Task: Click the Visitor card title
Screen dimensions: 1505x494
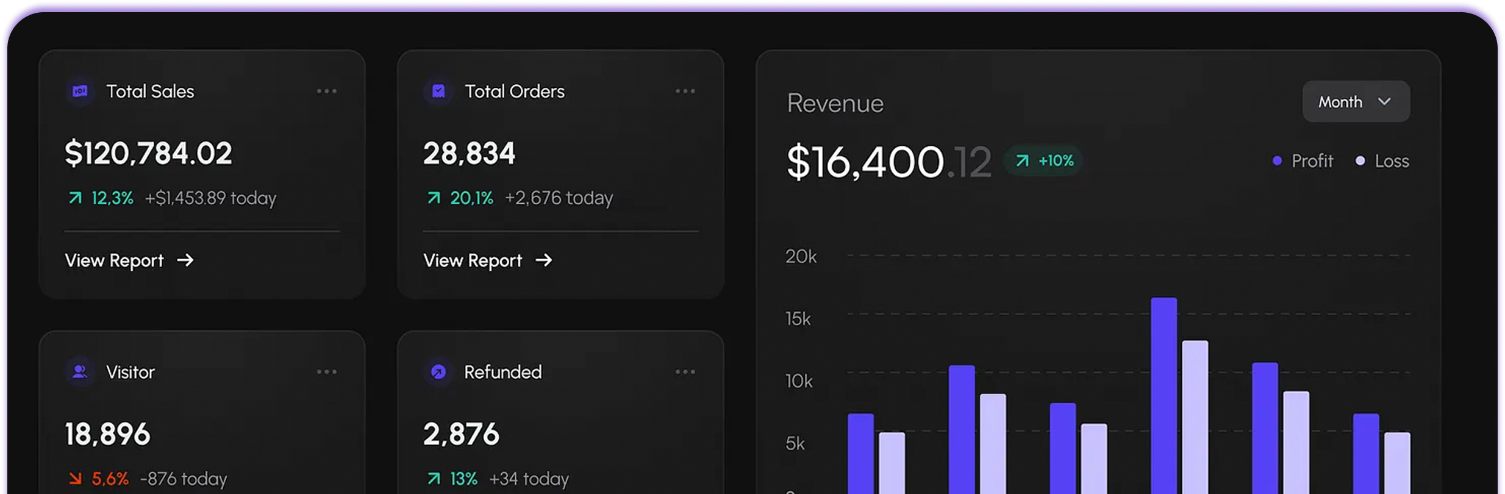Action: click(x=130, y=372)
